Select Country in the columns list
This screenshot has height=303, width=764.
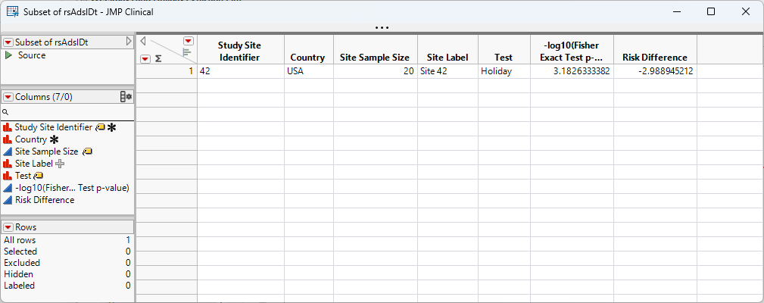coord(31,139)
